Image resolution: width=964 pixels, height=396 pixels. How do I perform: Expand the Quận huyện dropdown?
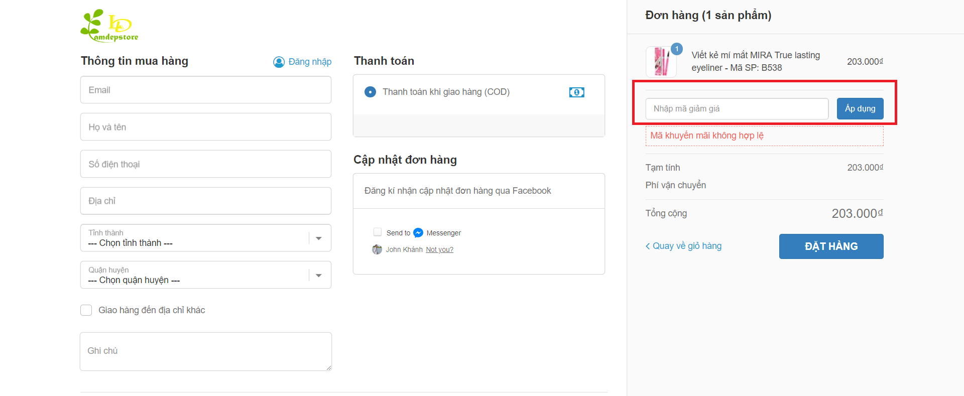(x=205, y=275)
